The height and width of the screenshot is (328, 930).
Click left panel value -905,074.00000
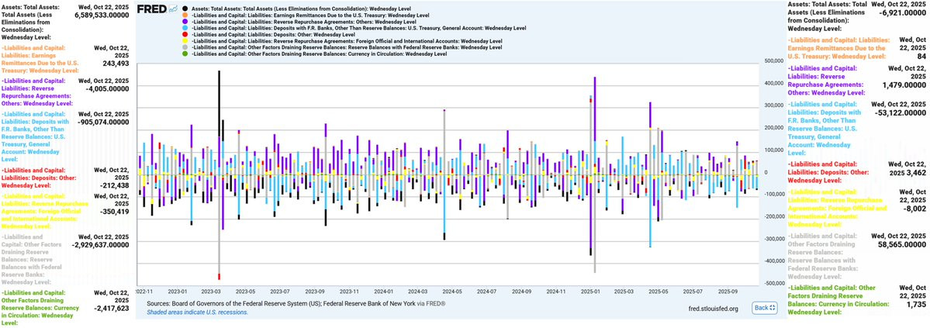click(x=102, y=122)
